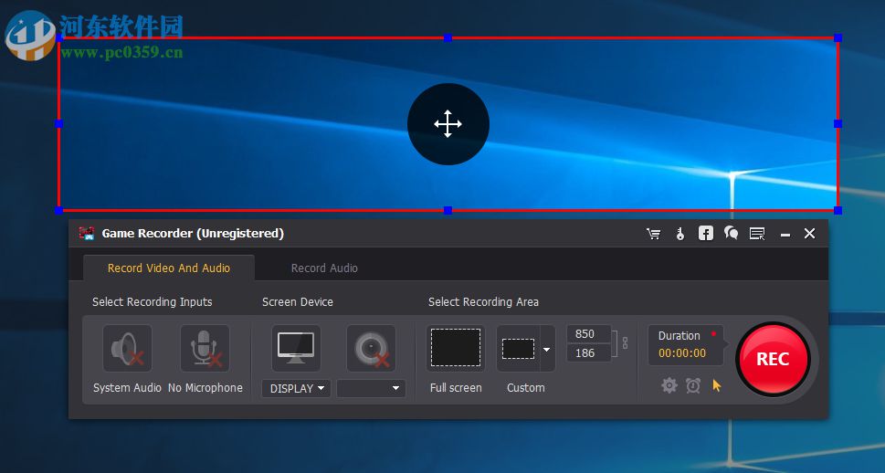Click the Custom label

[x=525, y=388]
